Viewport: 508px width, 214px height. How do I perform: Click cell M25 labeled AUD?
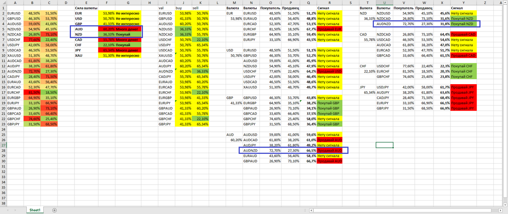pyautogui.click(x=234, y=135)
